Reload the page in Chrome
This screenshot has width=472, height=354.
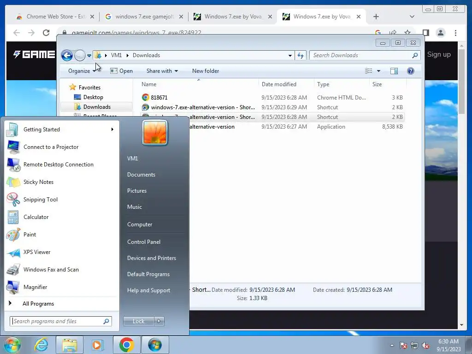coord(46,33)
